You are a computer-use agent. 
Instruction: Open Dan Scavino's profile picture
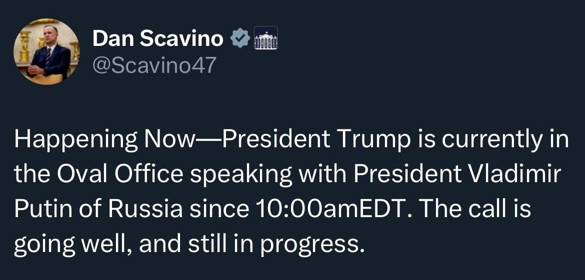tap(46, 51)
